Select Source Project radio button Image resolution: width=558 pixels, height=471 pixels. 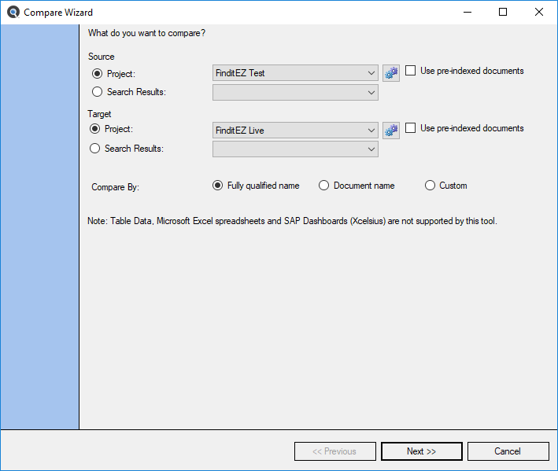point(97,74)
